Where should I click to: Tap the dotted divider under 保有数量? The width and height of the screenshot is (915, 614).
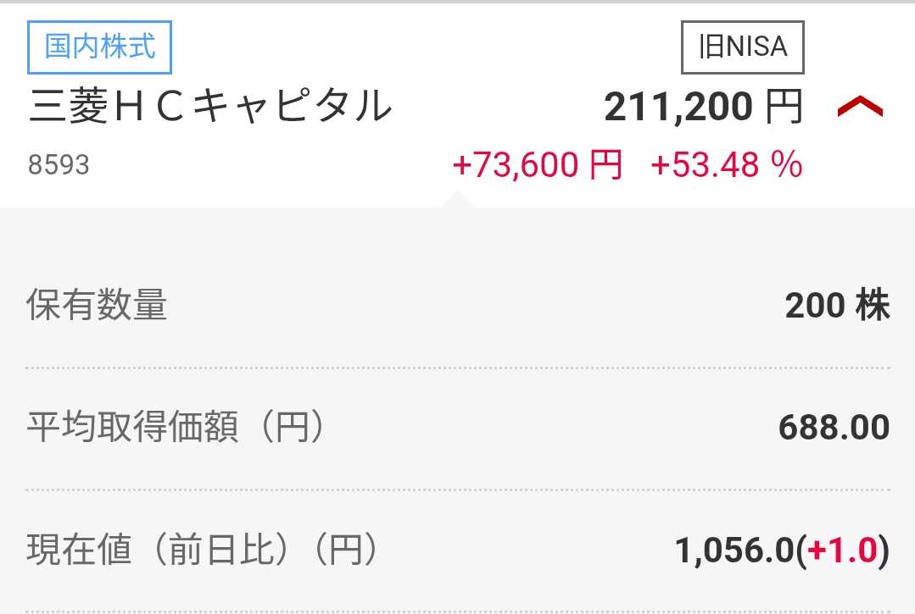(x=458, y=368)
